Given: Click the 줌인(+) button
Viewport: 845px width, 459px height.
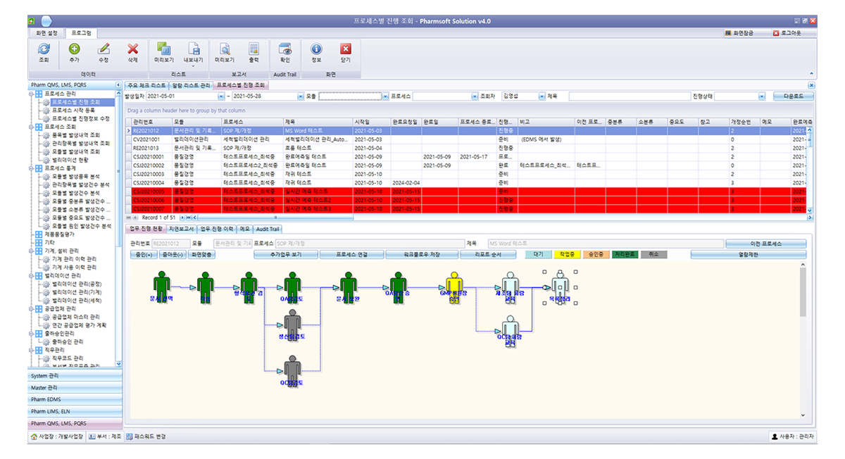Looking at the screenshot, I should click(143, 254).
